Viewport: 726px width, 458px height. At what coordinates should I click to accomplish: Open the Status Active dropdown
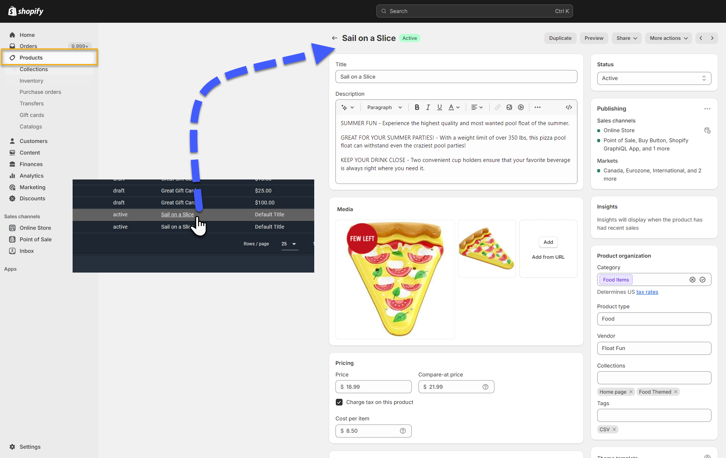pyautogui.click(x=654, y=78)
